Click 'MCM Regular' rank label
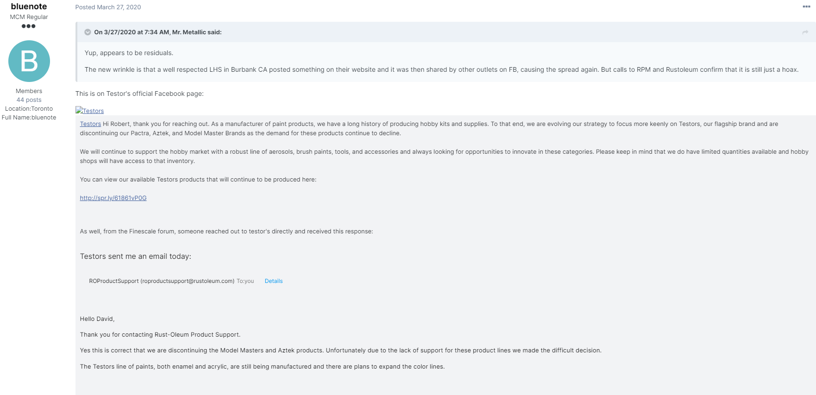 [29, 17]
